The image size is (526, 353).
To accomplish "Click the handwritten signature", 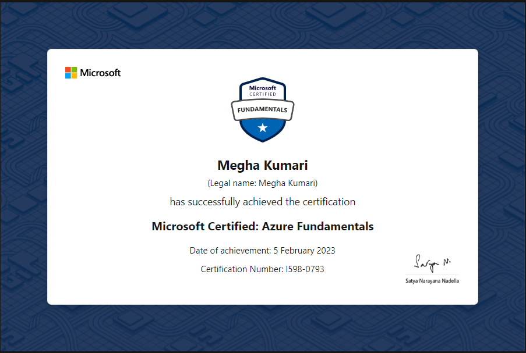I will click(x=432, y=262).
